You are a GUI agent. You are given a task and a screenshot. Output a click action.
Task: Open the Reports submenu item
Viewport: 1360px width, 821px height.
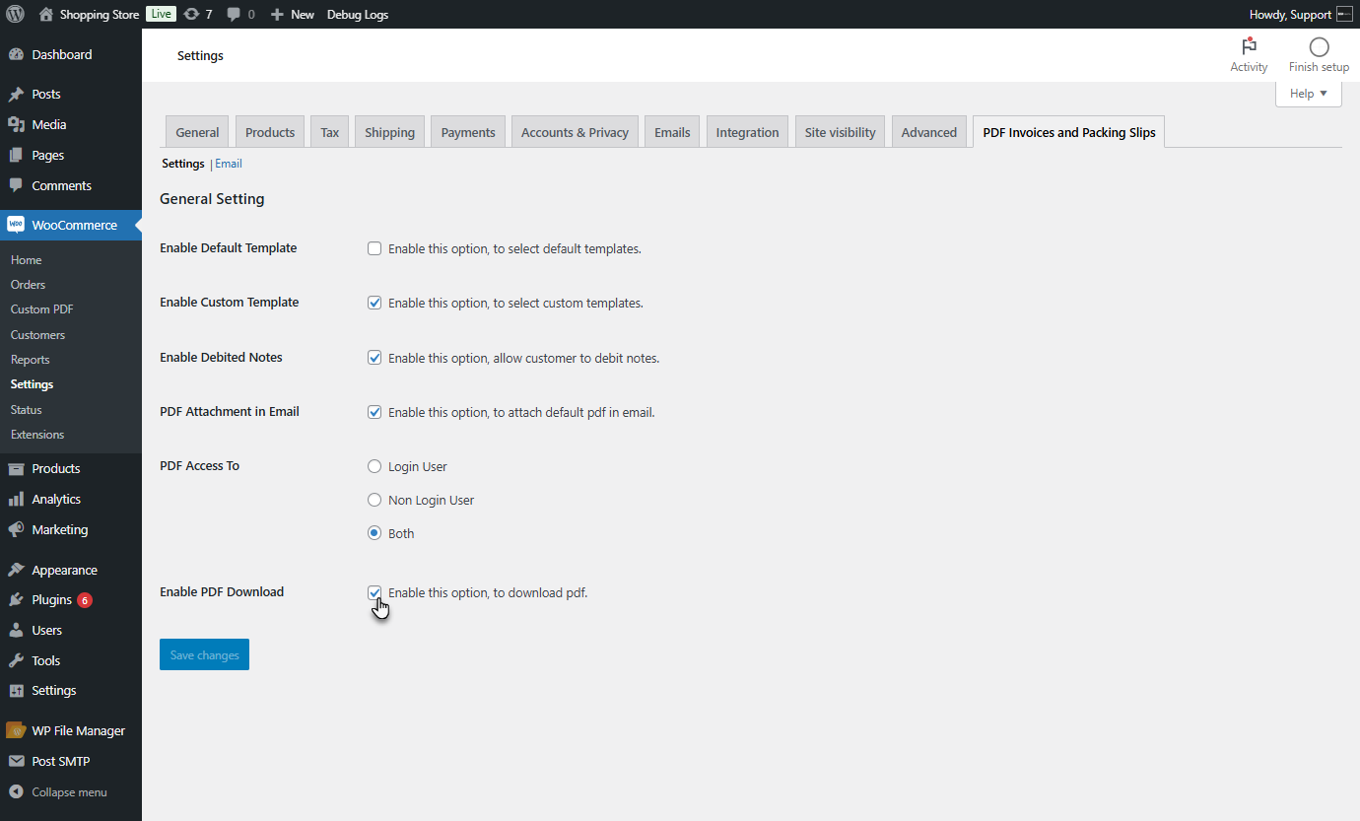tap(30, 360)
